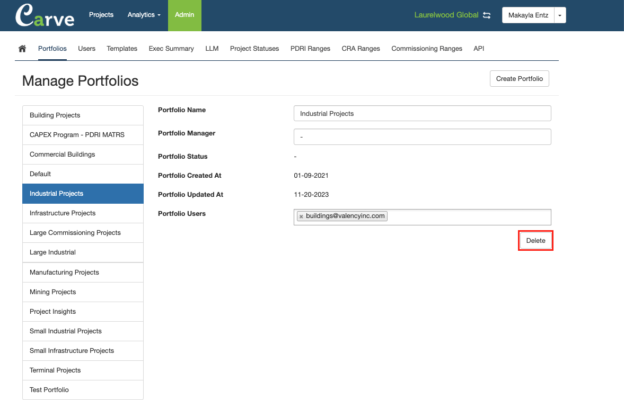
Task: Open the PDRI Ranges tab
Action: pyautogui.click(x=310, y=49)
